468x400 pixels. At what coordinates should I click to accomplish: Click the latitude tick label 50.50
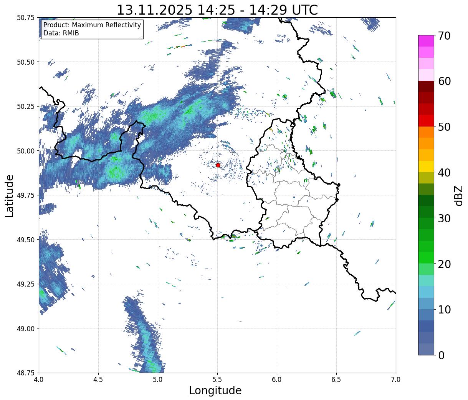[26, 62]
